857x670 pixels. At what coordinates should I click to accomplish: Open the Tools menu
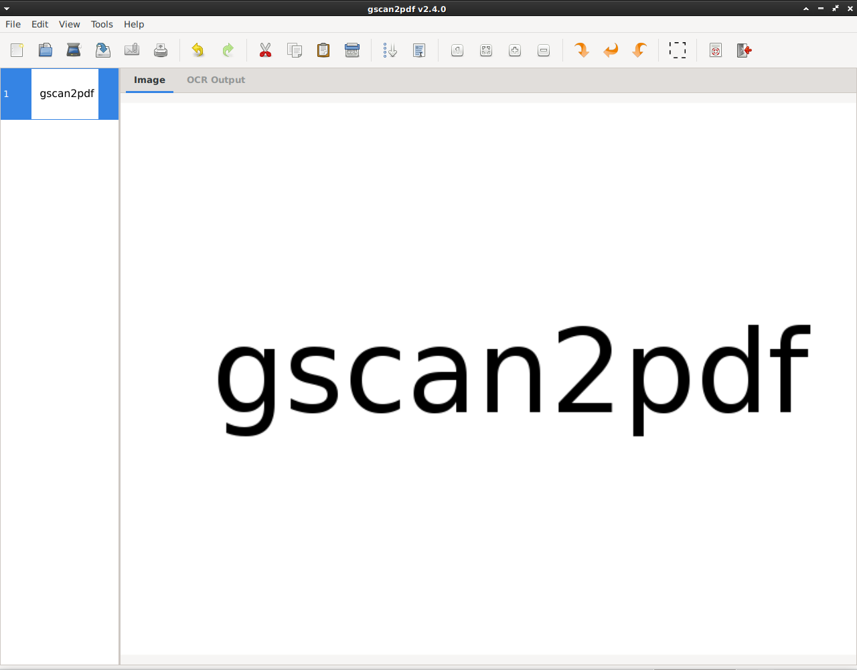click(x=102, y=24)
